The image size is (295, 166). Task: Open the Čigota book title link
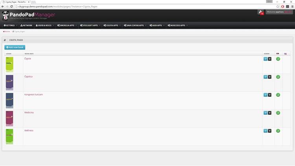point(28,59)
